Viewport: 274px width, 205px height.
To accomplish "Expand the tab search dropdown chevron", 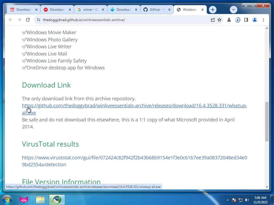I will [233, 10].
